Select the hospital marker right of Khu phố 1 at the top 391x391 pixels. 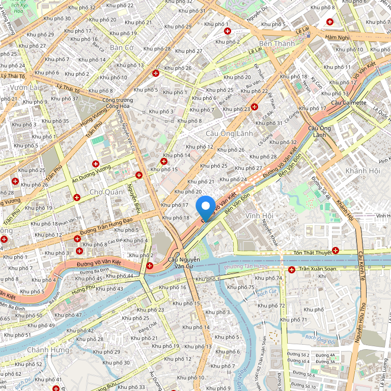click(227, 31)
